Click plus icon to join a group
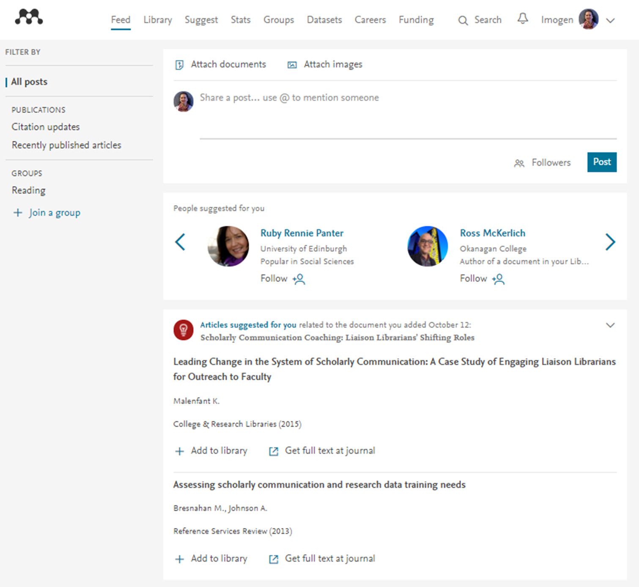The width and height of the screenshot is (639, 587). coord(18,213)
